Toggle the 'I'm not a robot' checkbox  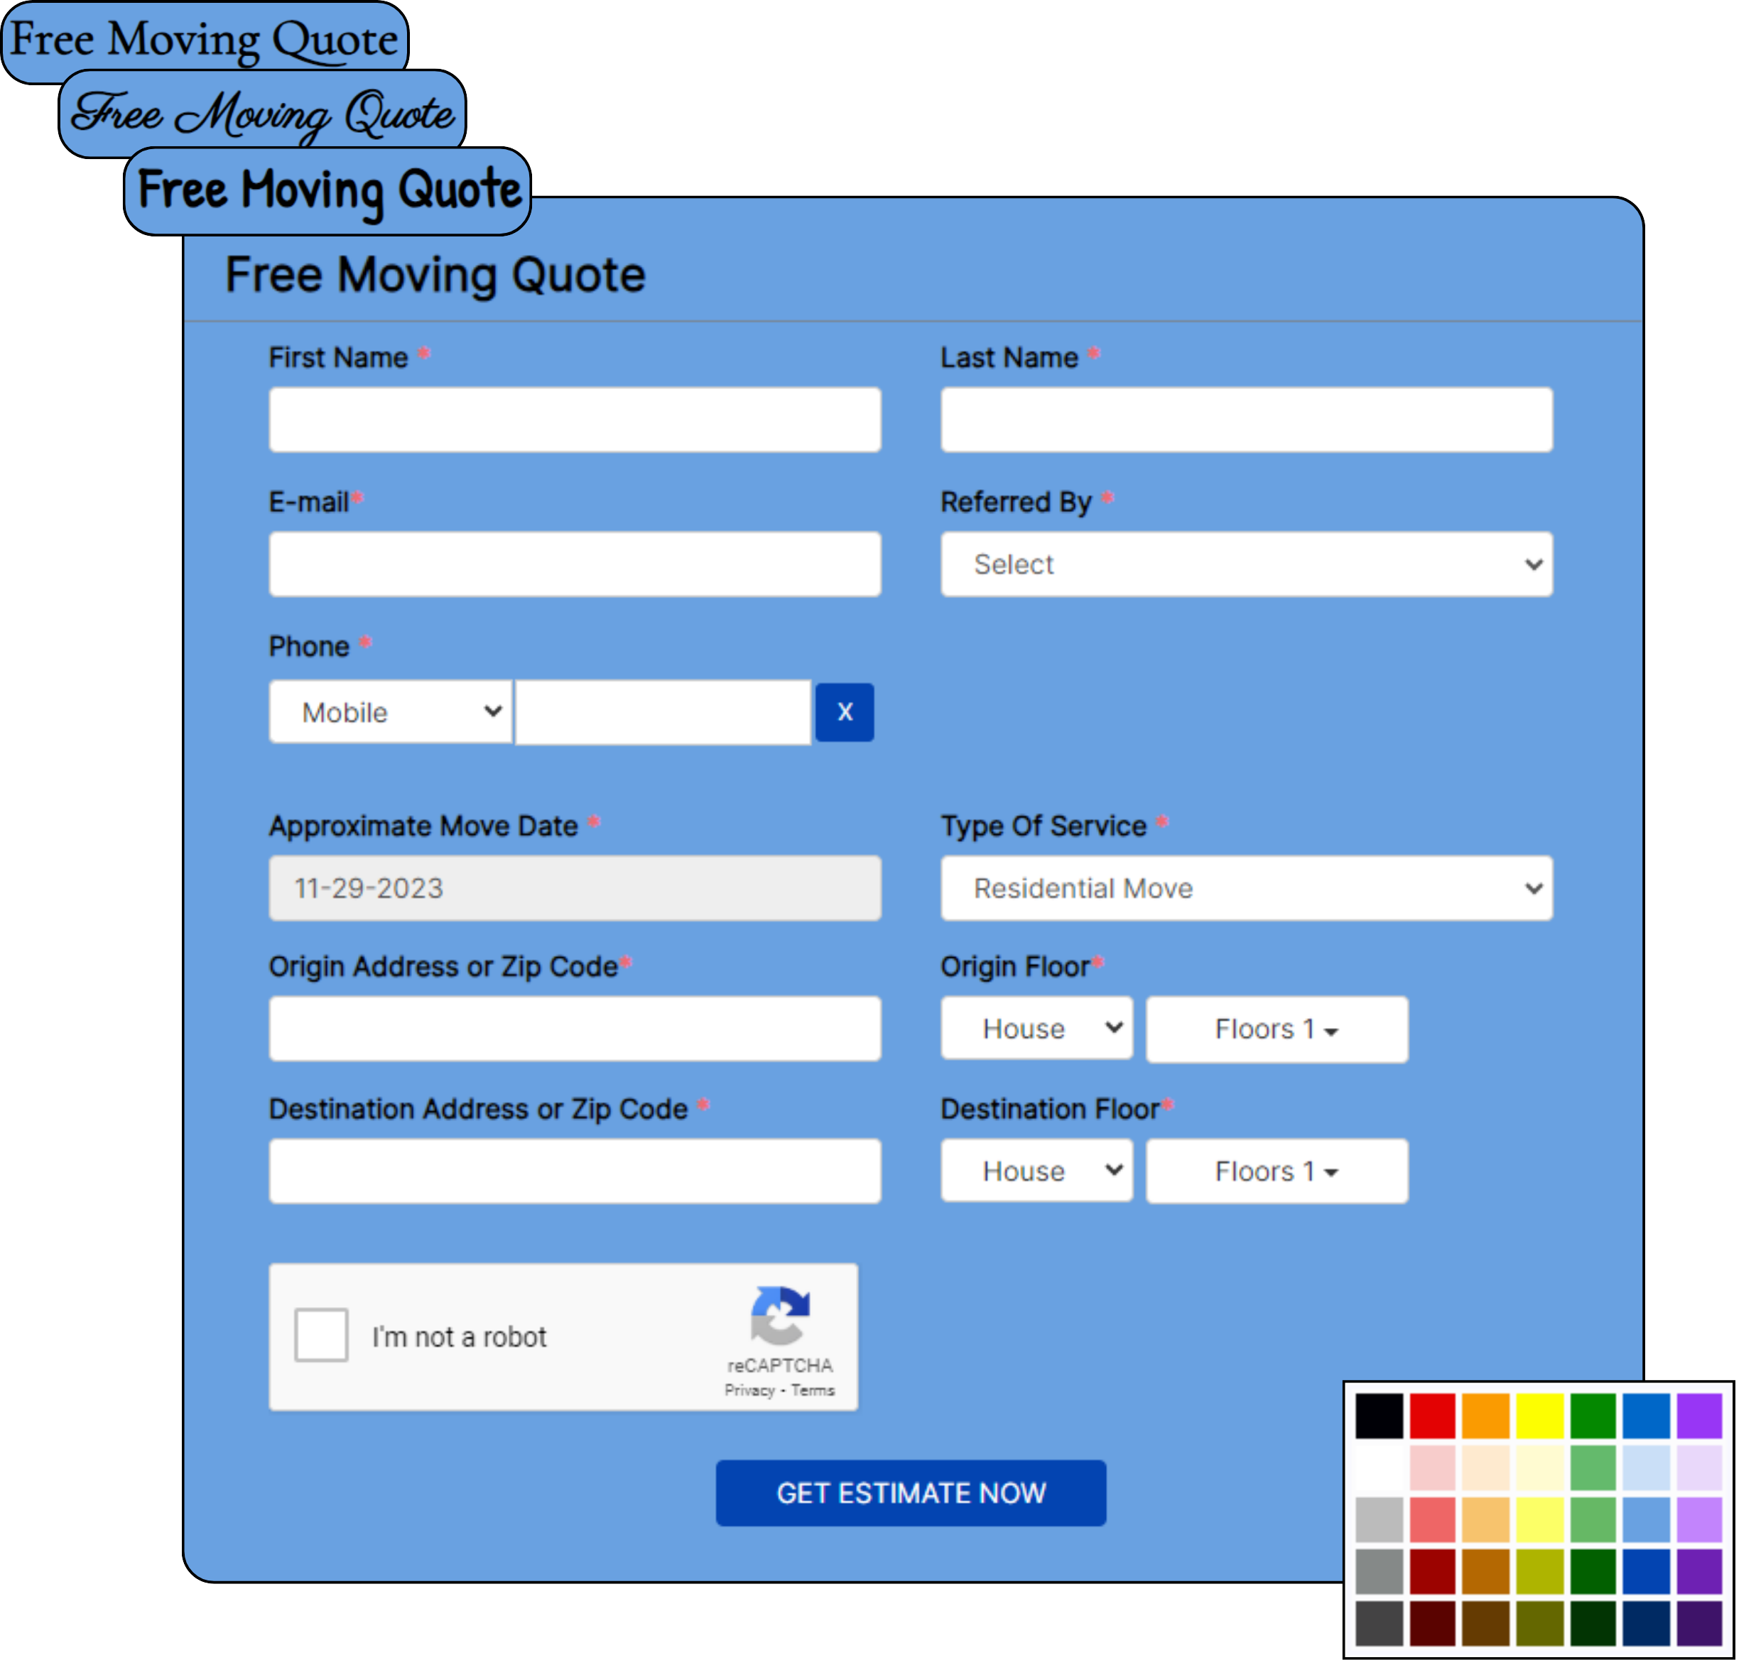pyautogui.click(x=323, y=1334)
